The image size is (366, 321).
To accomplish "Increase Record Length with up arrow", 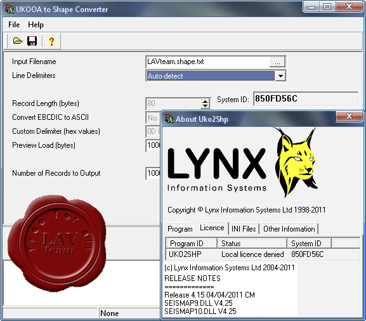I will coord(205,101).
